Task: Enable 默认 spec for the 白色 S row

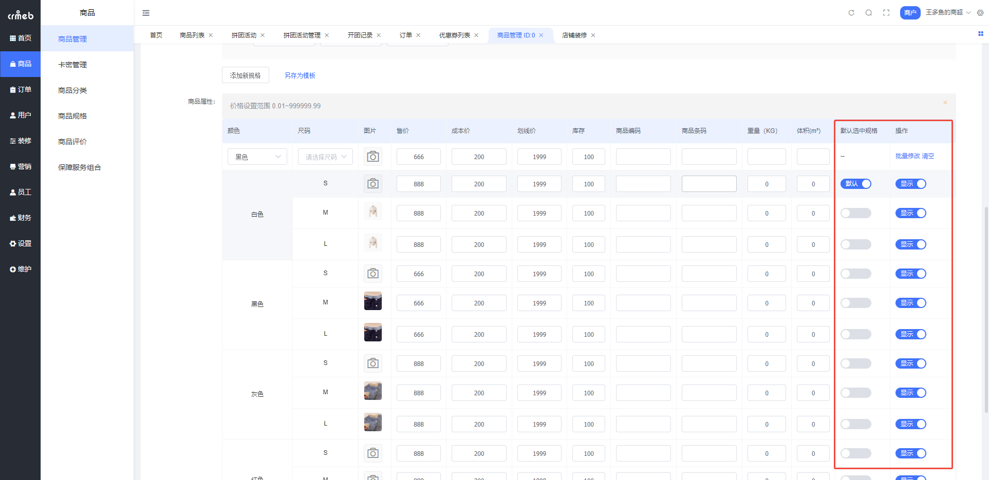Action: (855, 183)
